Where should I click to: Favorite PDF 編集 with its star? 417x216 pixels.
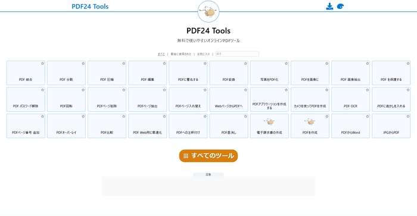pos(164,64)
